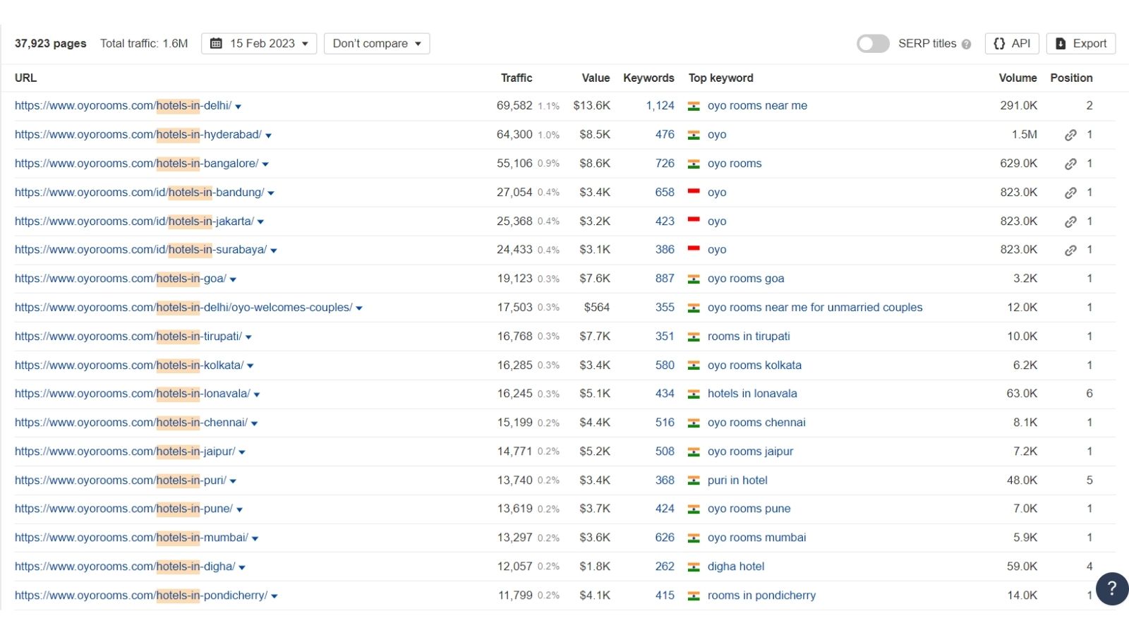This screenshot has height=635, width=1129.
Task: Open keyword 'rooms in pondicherry'
Action: (761, 595)
